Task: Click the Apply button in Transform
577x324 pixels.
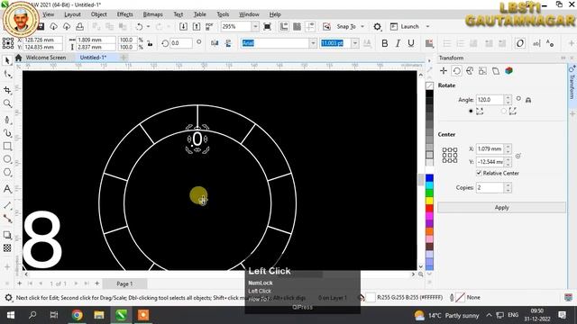Action: click(501, 208)
